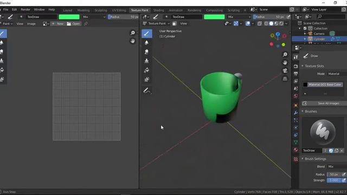347x195 pixels.
Task: Click the pan hand in image editor
Action: point(132,41)
